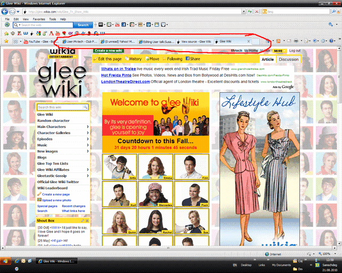Click the horizontal page scrollbar
The height and width of the screenshot is (273, 342).
[169, 248]
